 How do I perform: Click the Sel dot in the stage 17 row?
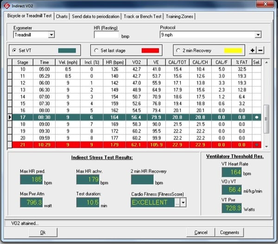coord(257,117)
